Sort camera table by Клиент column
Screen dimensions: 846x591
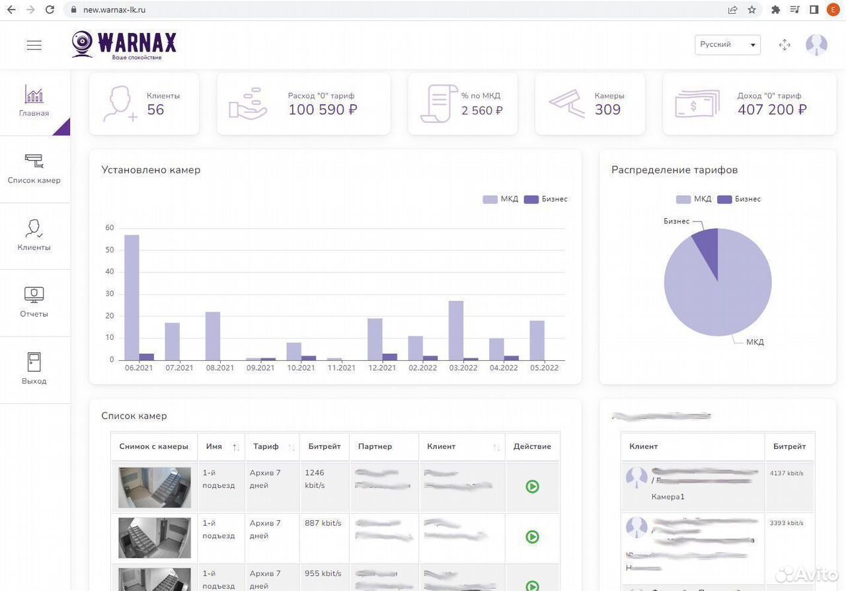(462, 447)
